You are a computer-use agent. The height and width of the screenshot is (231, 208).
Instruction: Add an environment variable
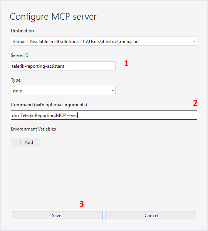click(25, 142)
